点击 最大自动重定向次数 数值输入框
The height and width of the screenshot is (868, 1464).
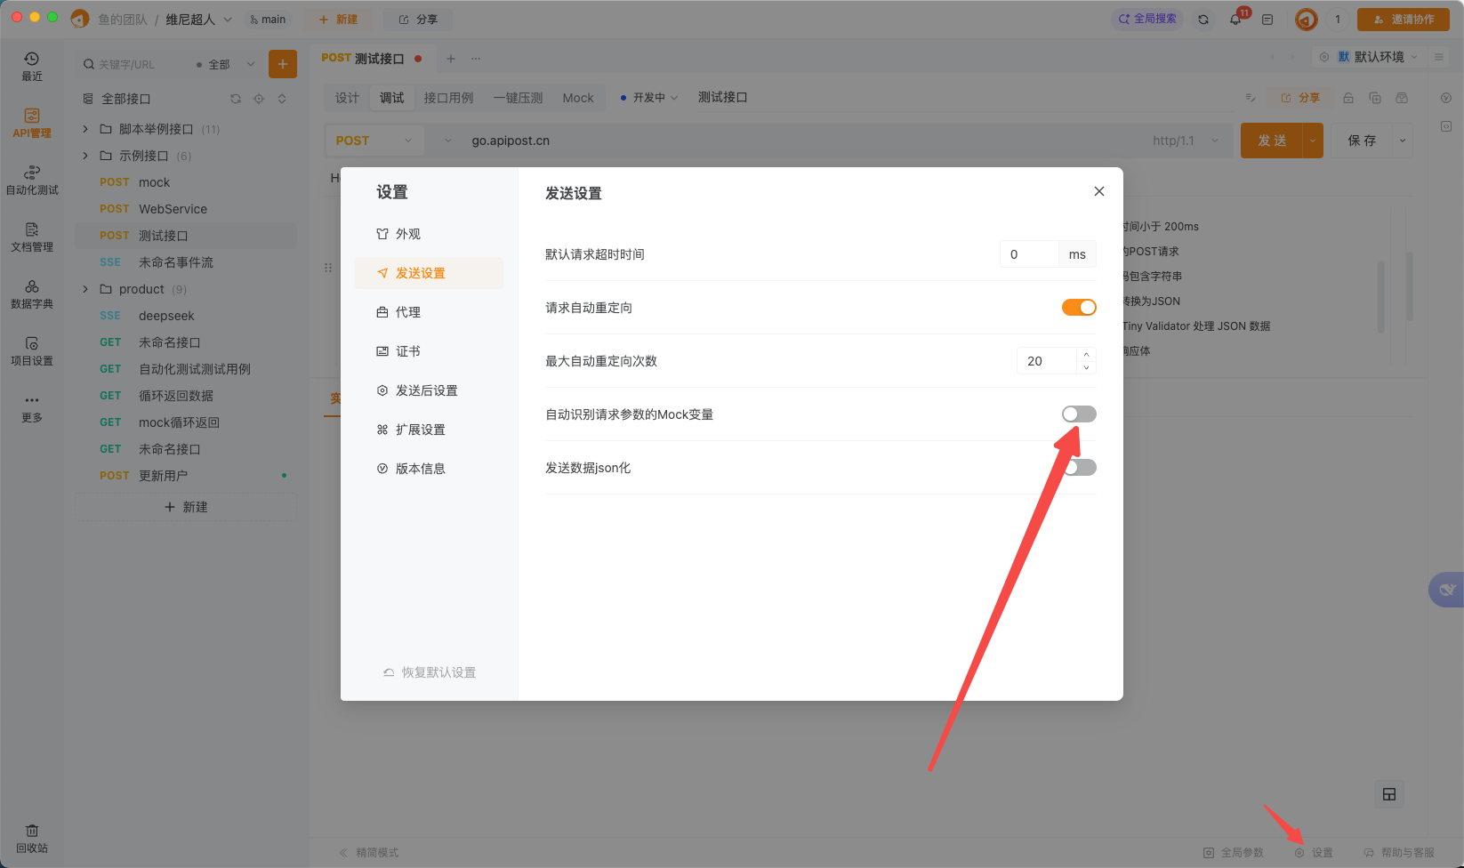click(x=1048, y=360)
